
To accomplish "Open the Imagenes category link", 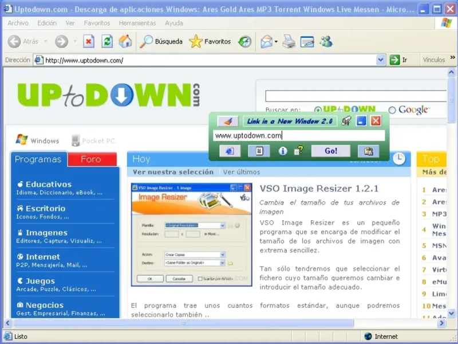I will (x=46, y=233).
